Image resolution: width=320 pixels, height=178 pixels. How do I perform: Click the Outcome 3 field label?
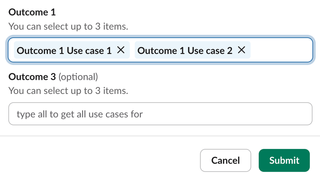[32, 77]
